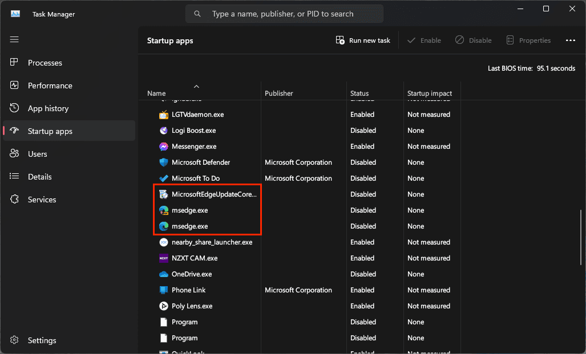Screen dimensions: 586x354
Task: Click Disabled status of OneDrive.exe
Action: (x=363, y=274)
